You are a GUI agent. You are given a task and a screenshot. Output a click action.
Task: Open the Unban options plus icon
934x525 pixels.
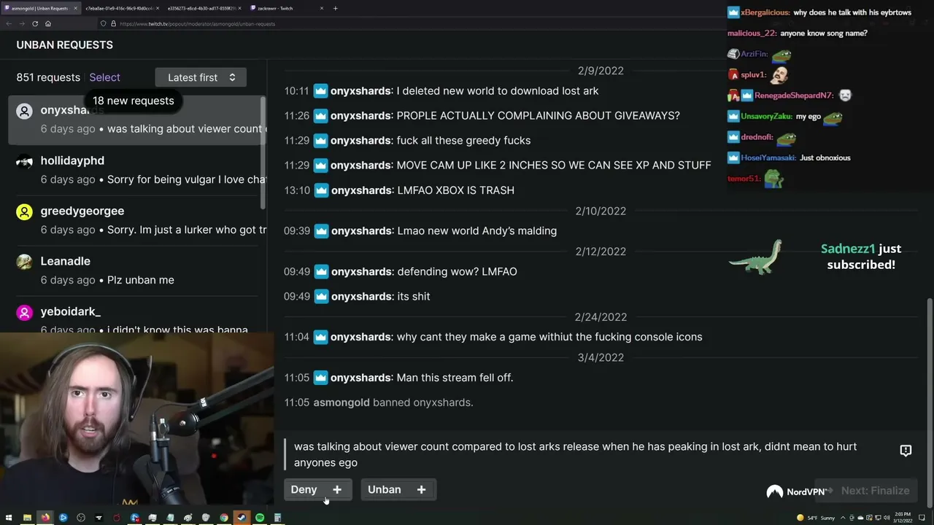tap(421, 489)
